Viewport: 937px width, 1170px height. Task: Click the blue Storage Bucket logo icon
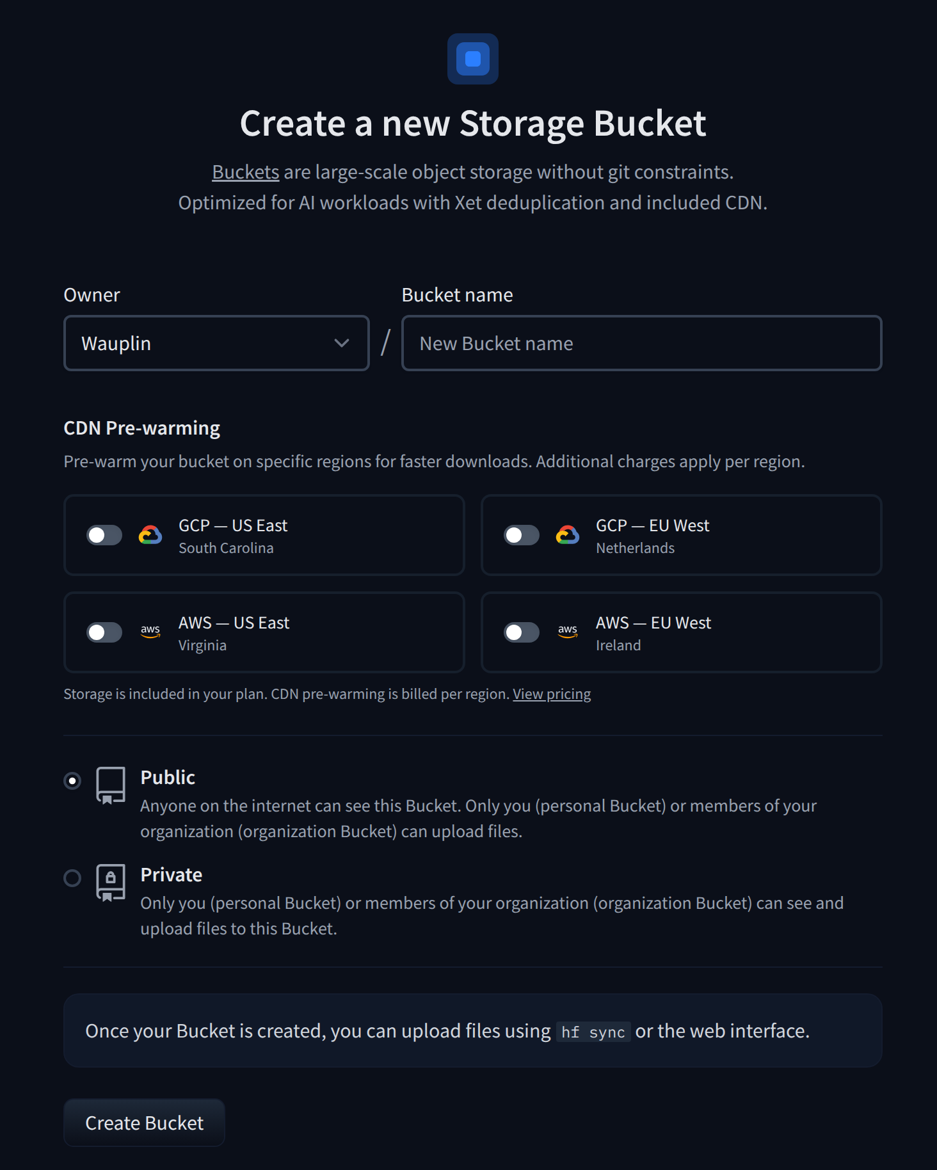pos(472,59)
